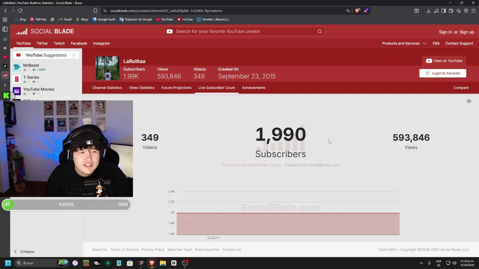Open the Traductor de Google bookmark

[136, 19]
